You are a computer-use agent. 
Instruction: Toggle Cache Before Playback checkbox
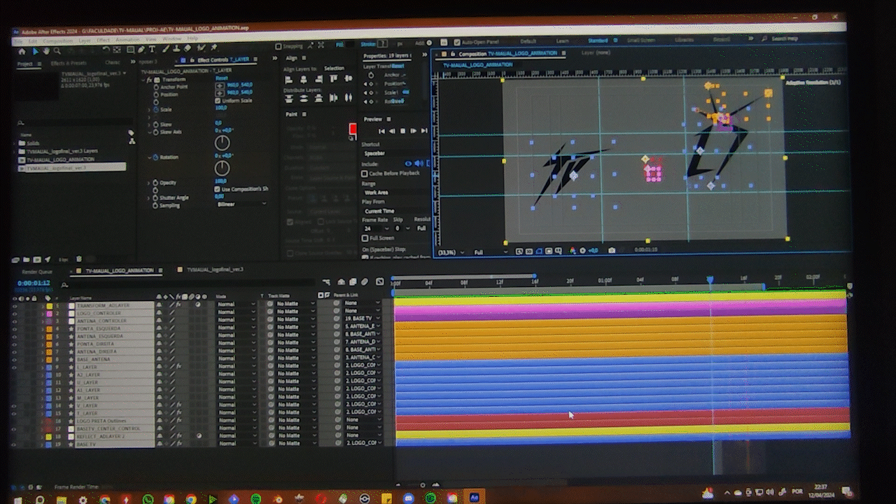point(365,173)
